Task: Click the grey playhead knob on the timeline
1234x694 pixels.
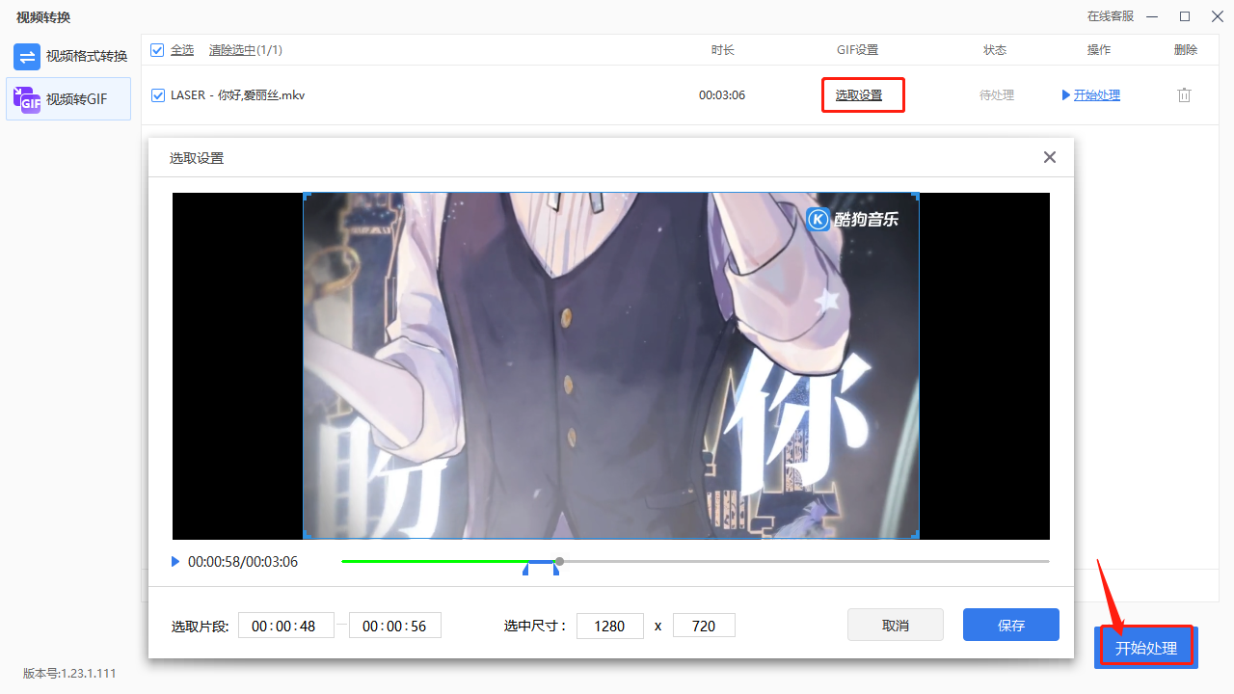Action: point(559,561)
